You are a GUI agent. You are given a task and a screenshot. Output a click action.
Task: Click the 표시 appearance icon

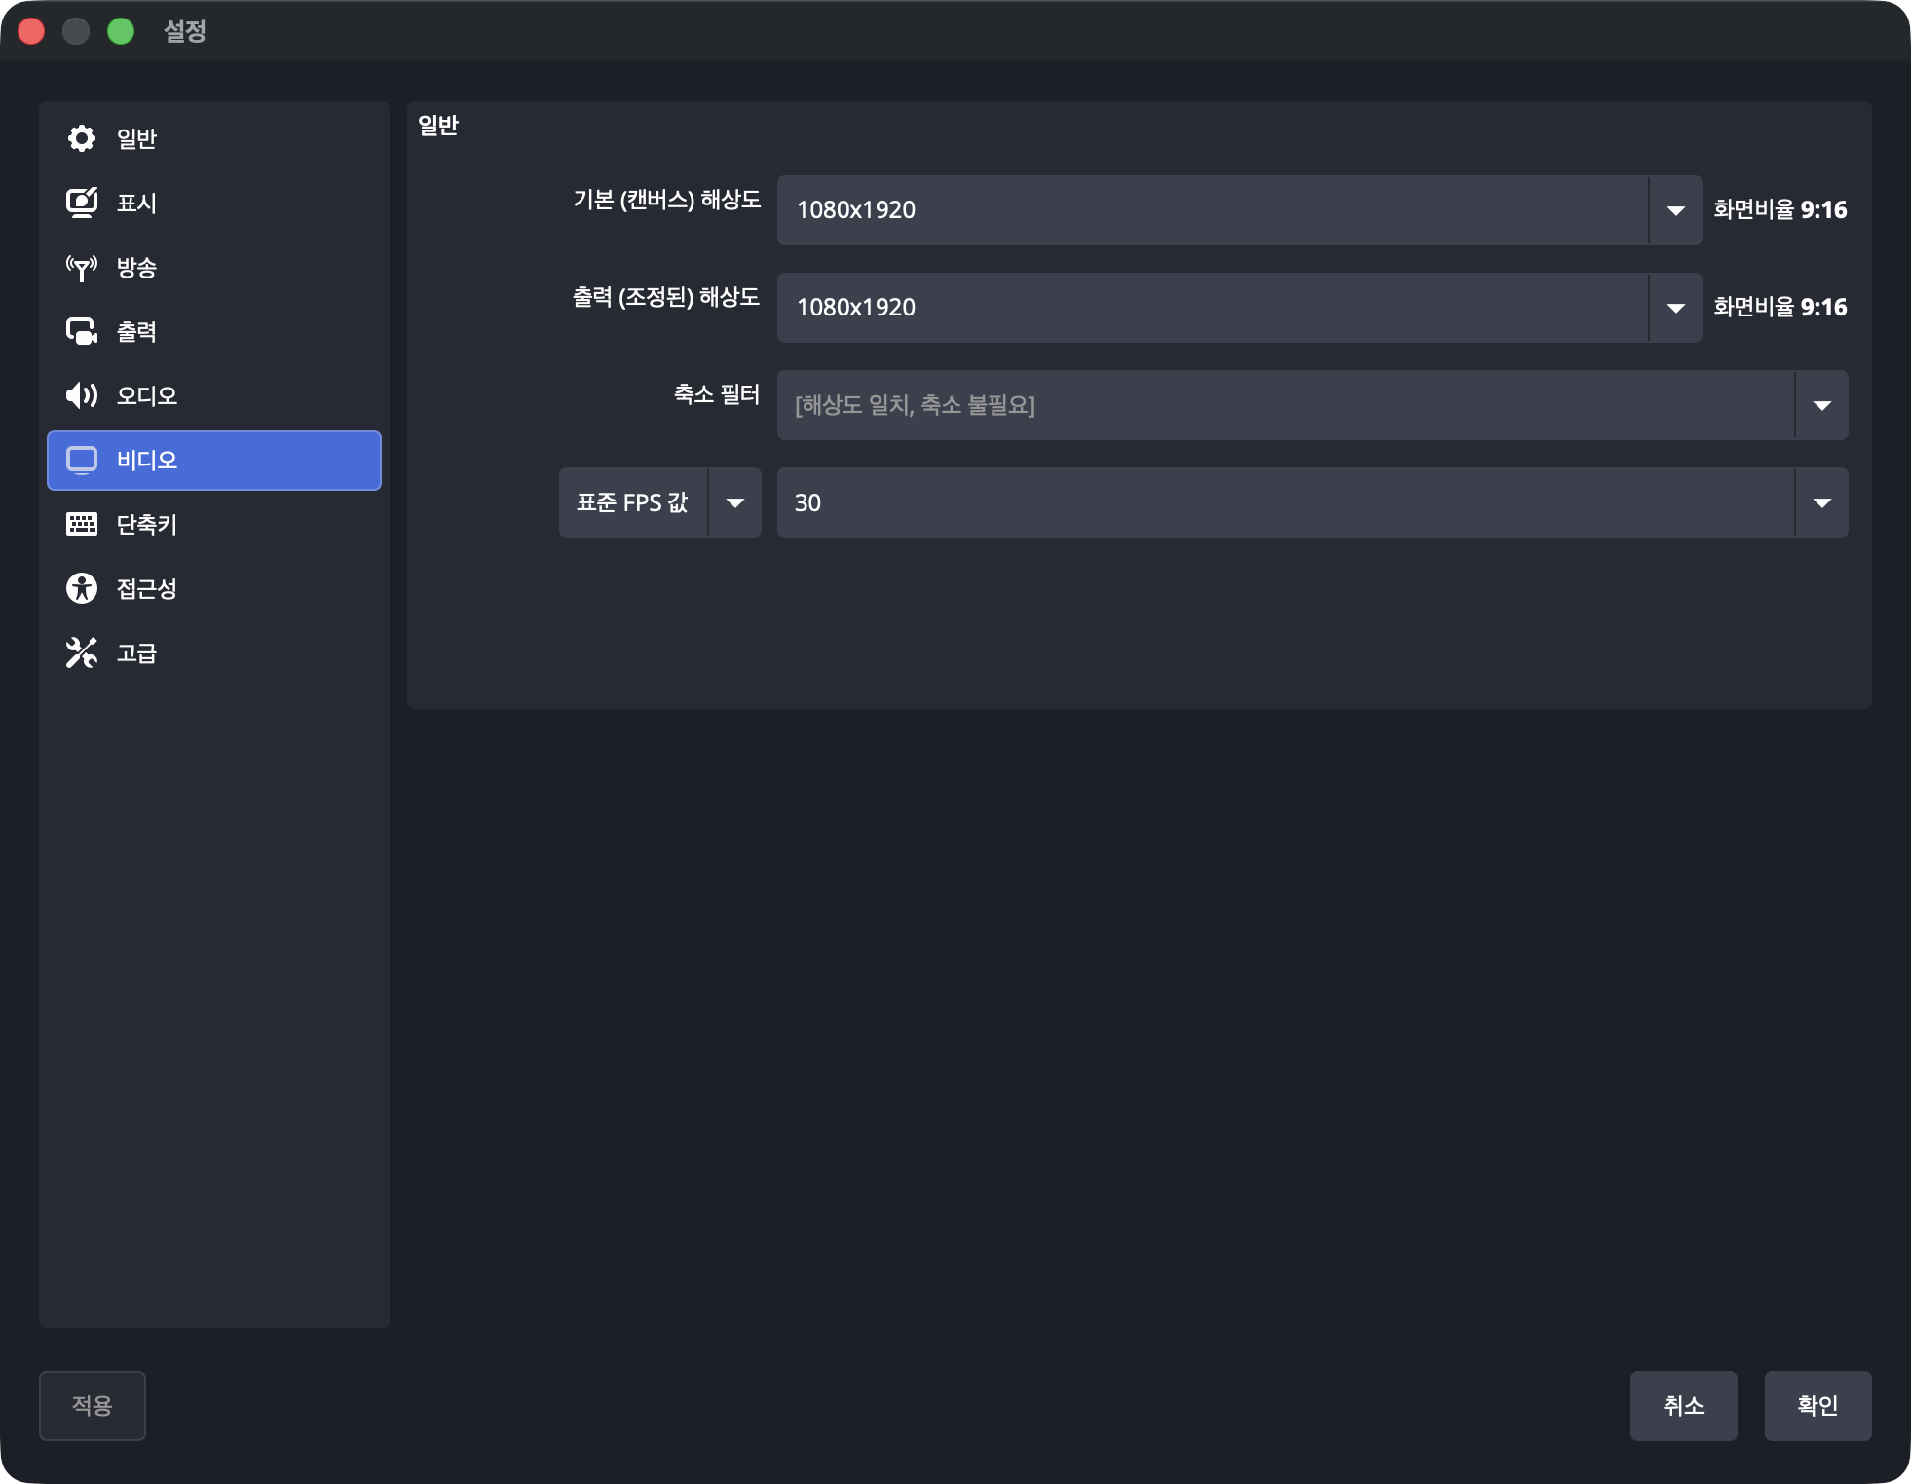(x=82, y=203)
